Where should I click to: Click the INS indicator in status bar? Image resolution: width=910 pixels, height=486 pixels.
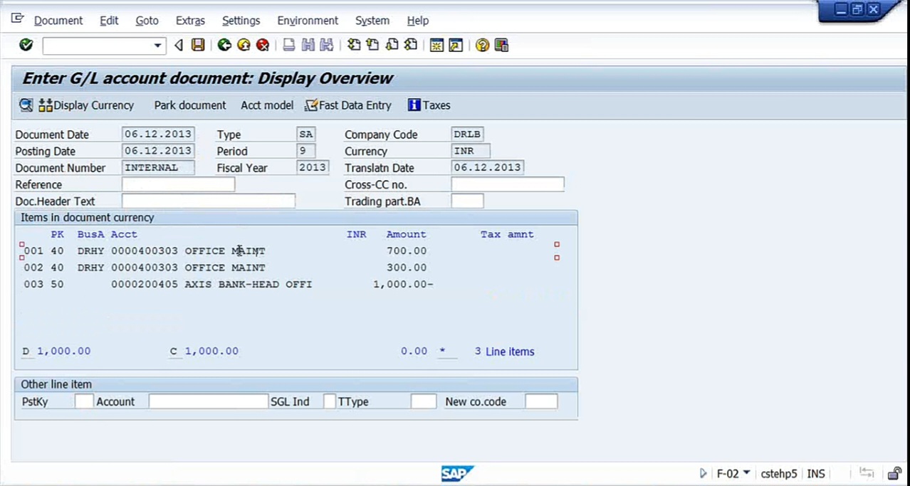[816, 473]
